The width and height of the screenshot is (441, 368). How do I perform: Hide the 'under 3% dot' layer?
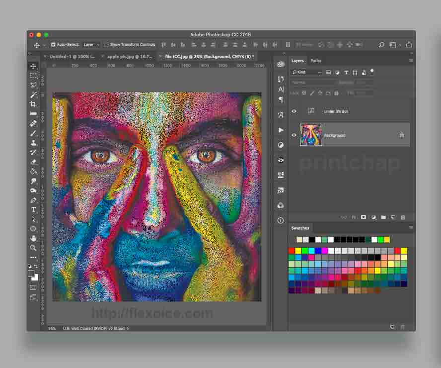pyautogui.click(x=294, y=111)
